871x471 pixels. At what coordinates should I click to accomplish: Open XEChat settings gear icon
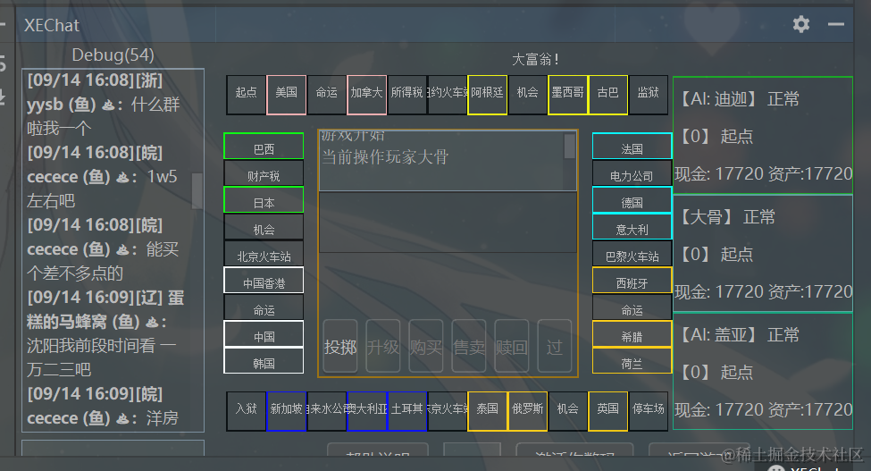[x=800, y=24]
